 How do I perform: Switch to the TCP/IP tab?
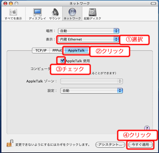coord(41,50)
